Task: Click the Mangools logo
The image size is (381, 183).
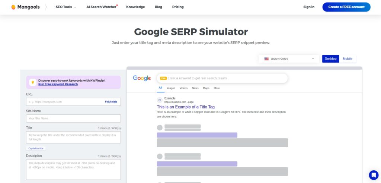Action: (26, 7)
